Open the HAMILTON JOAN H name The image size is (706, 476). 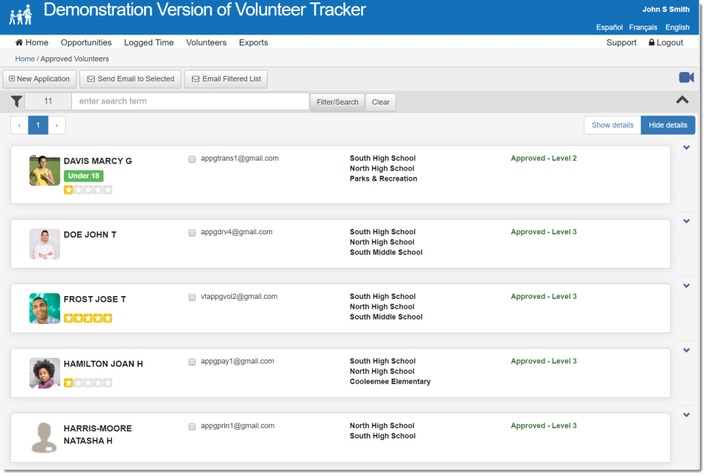pyautogui.click(x=103, y=364)
